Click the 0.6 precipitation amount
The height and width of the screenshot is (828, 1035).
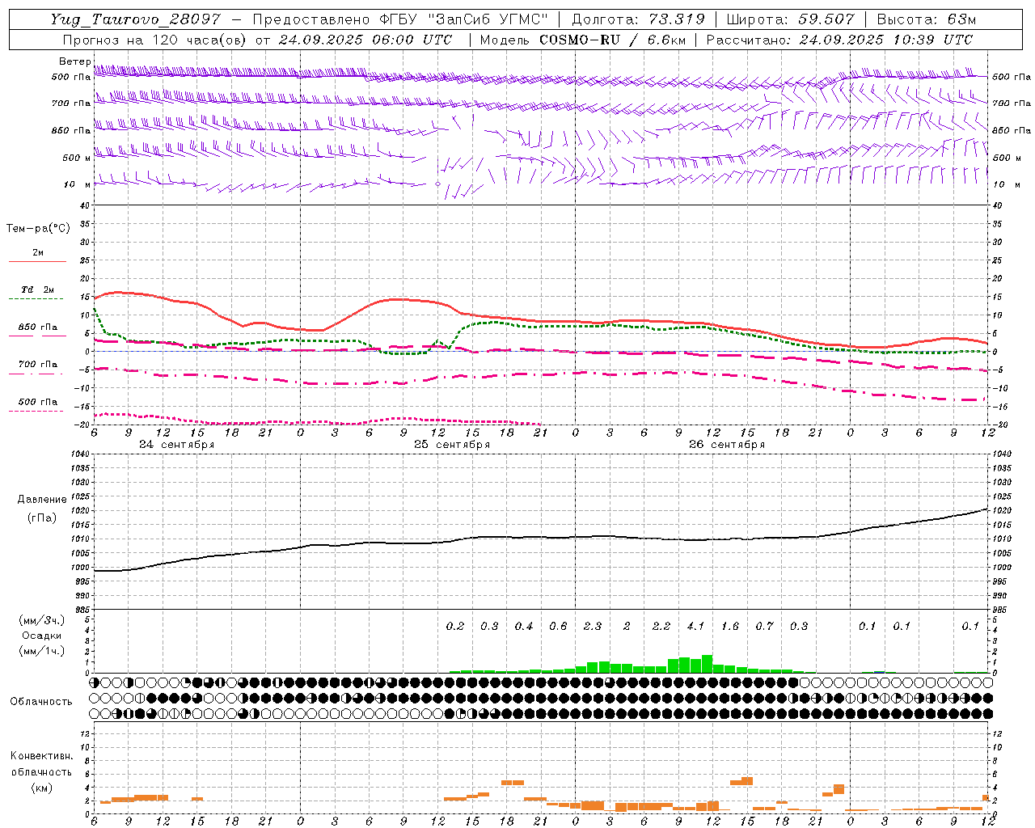coord(558,626)
